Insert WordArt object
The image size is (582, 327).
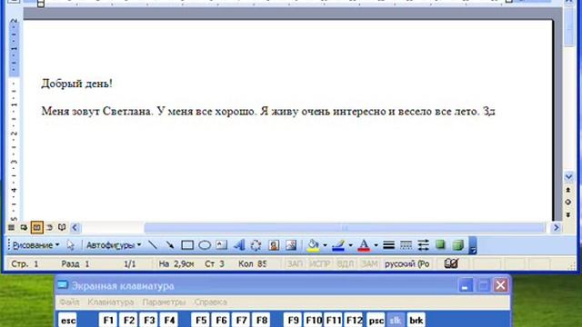pos(238,245)
